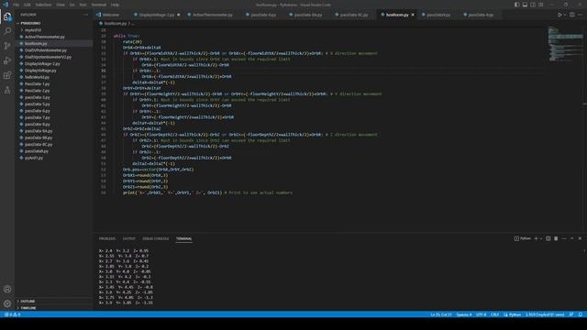The width and height of the screenshot is (587, 330).
Task: Click the Split Terminal icon
Action: pyautogui.click(x=548, y=238)
